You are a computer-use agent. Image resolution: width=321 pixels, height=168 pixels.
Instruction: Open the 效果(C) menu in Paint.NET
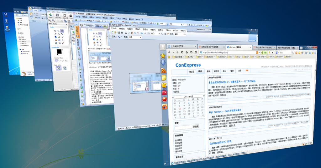[x=160, y=30]
